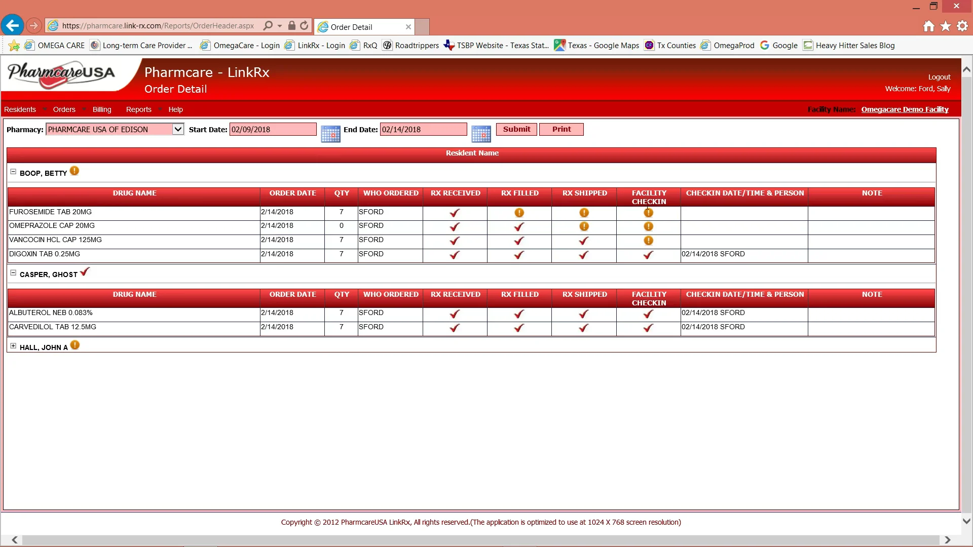Click the warning icon beside HALL, JOHN A
The width and height of the screenshot is (973, 547).
tap(75, 345)
